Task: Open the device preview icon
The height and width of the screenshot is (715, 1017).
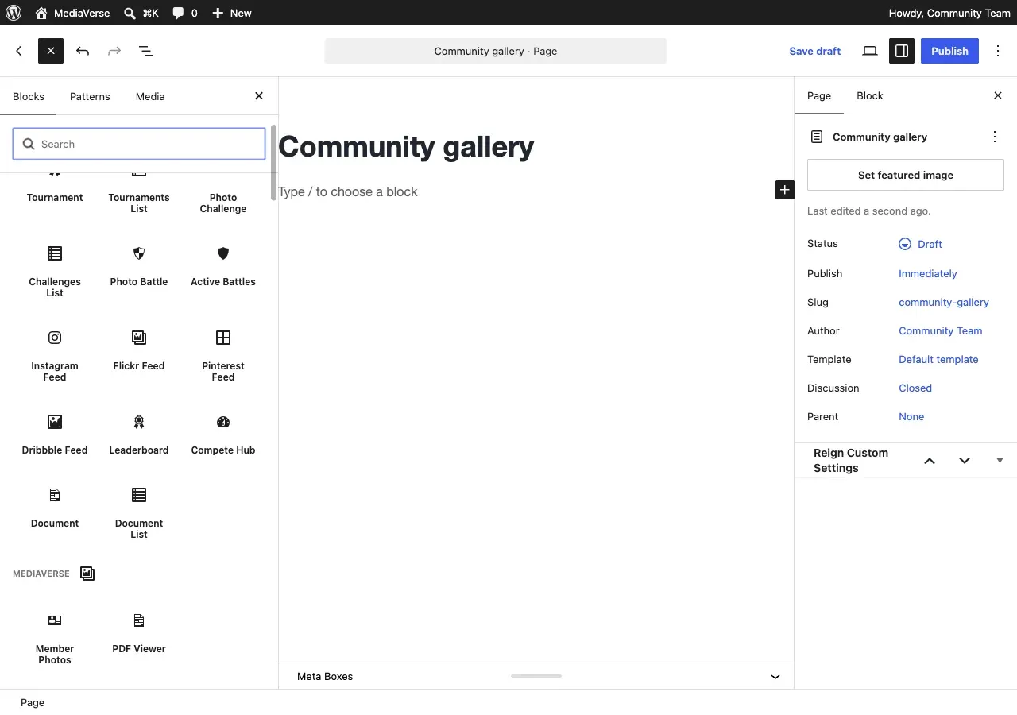Action: tap(870, 51)
